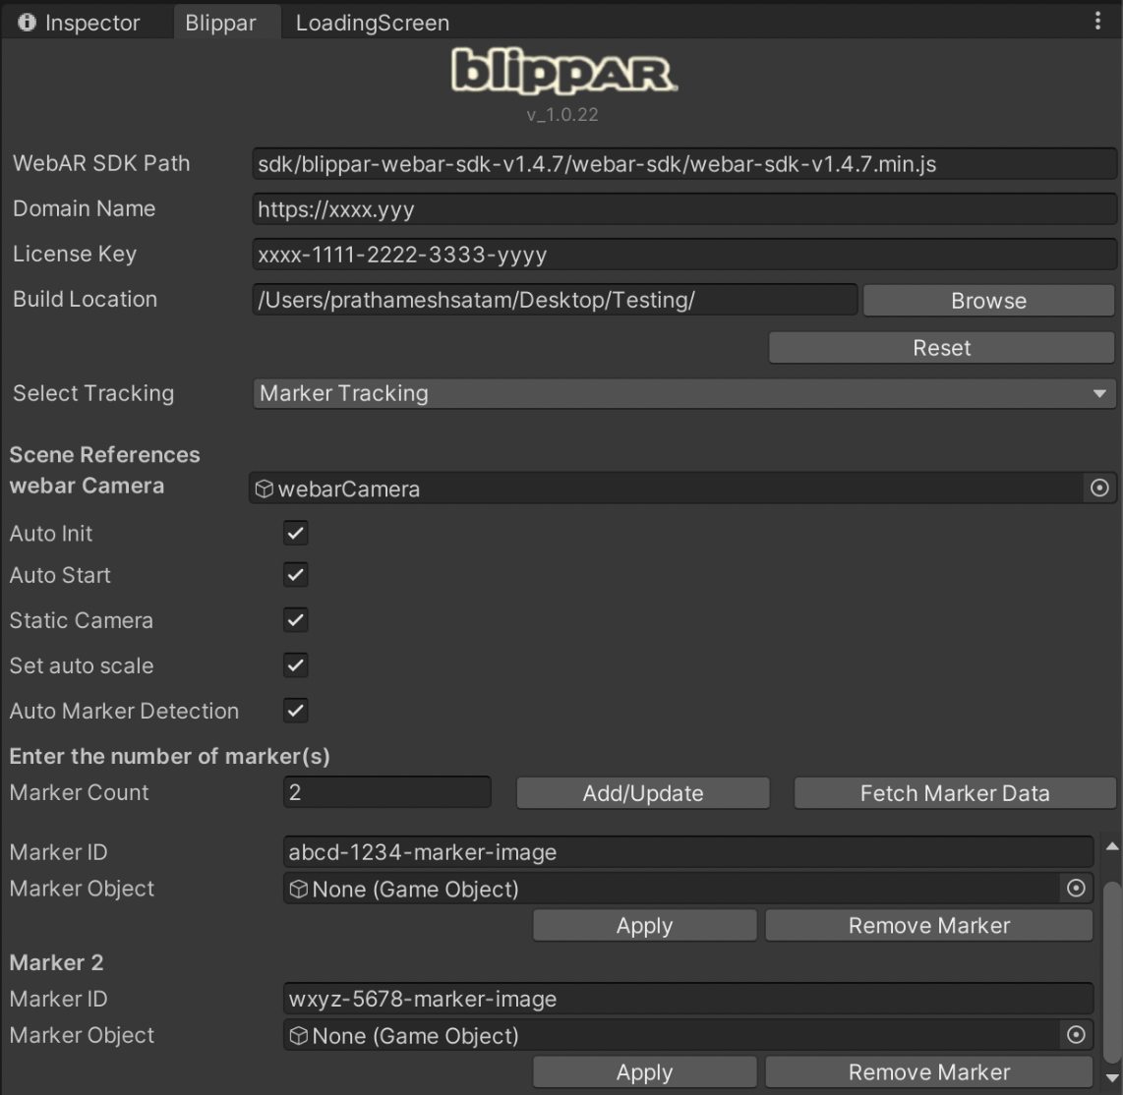Click the Reset button
Image resolution: width=1123 pixels, height=1095 pixels.
click(941, 348)
